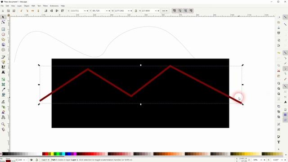
Task: Open the Extensions menu
Action: click(54, 6)
